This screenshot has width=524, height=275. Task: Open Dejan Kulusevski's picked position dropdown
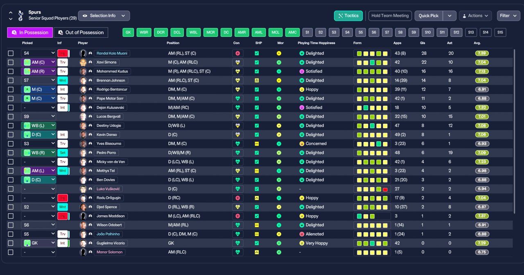click(x=38, y=108)
